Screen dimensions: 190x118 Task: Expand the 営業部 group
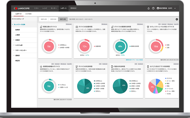pyautogui.click(x=14, y=40)
